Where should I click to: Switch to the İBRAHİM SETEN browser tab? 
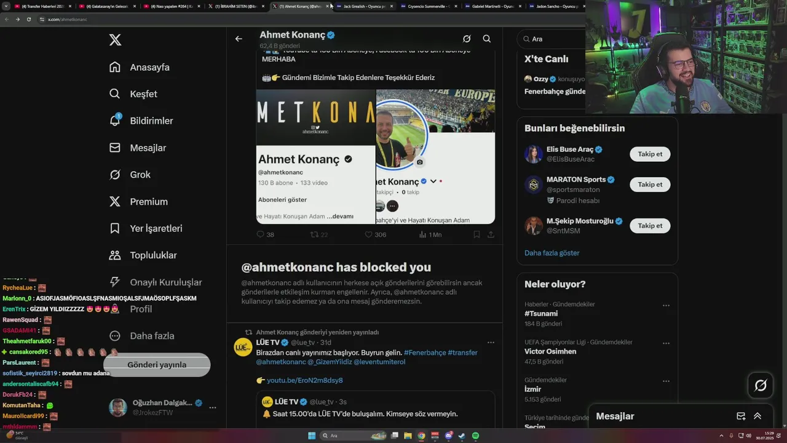(237, 6)
